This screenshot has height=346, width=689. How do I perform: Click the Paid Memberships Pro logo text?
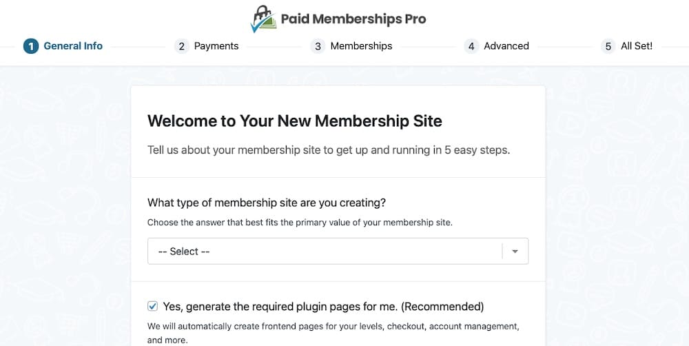tap(353, 19)
